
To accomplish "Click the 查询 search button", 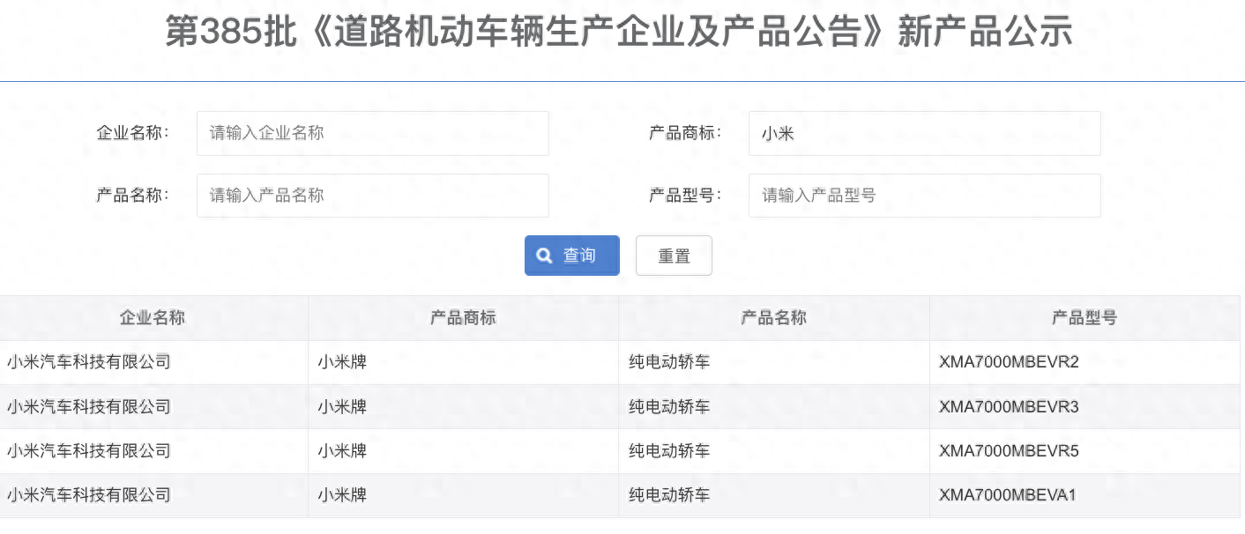I will pyautogui.click(x=571, y=256).
